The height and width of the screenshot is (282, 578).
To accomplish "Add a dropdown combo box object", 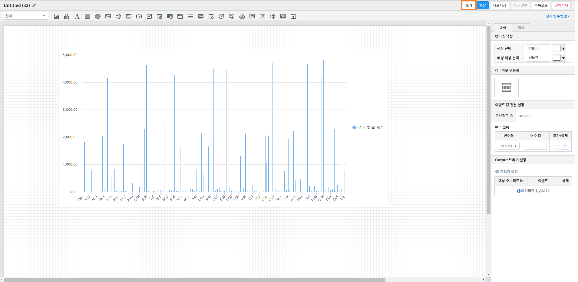I will [139, 16].
